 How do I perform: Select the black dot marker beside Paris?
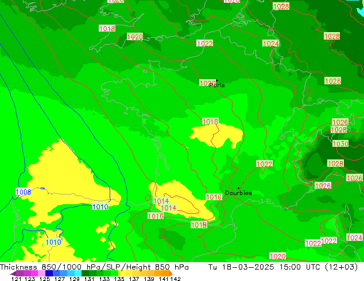tap(217, 80)
